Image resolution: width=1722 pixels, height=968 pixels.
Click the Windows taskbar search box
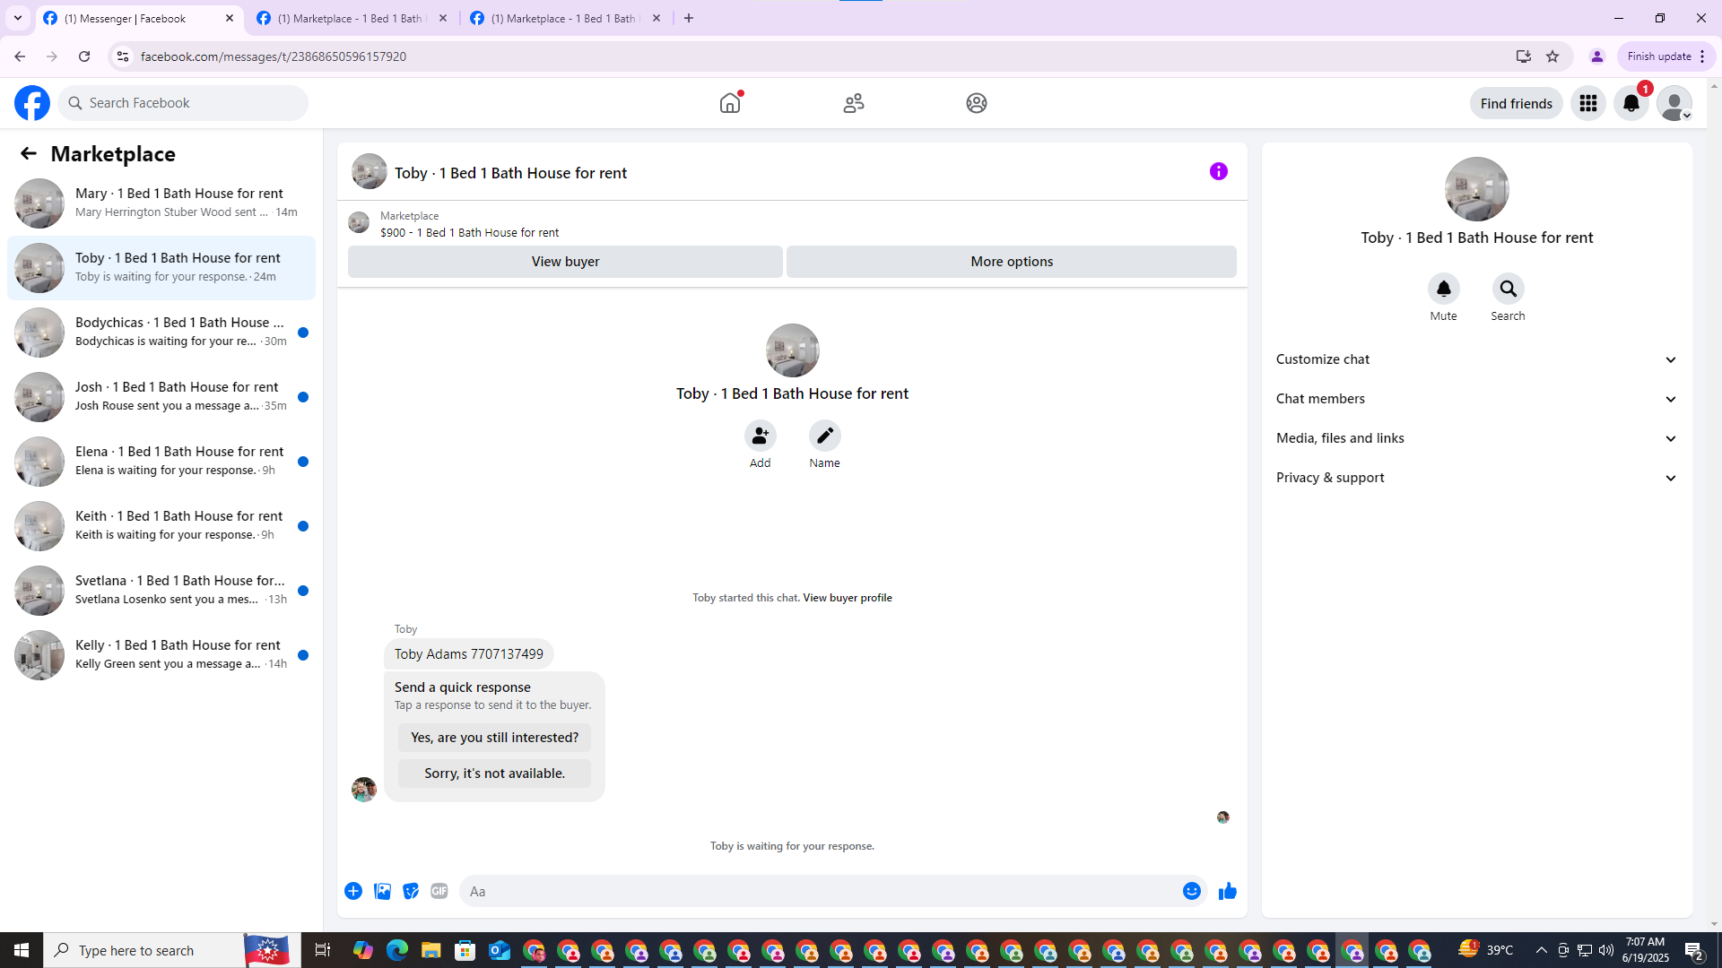170,950
